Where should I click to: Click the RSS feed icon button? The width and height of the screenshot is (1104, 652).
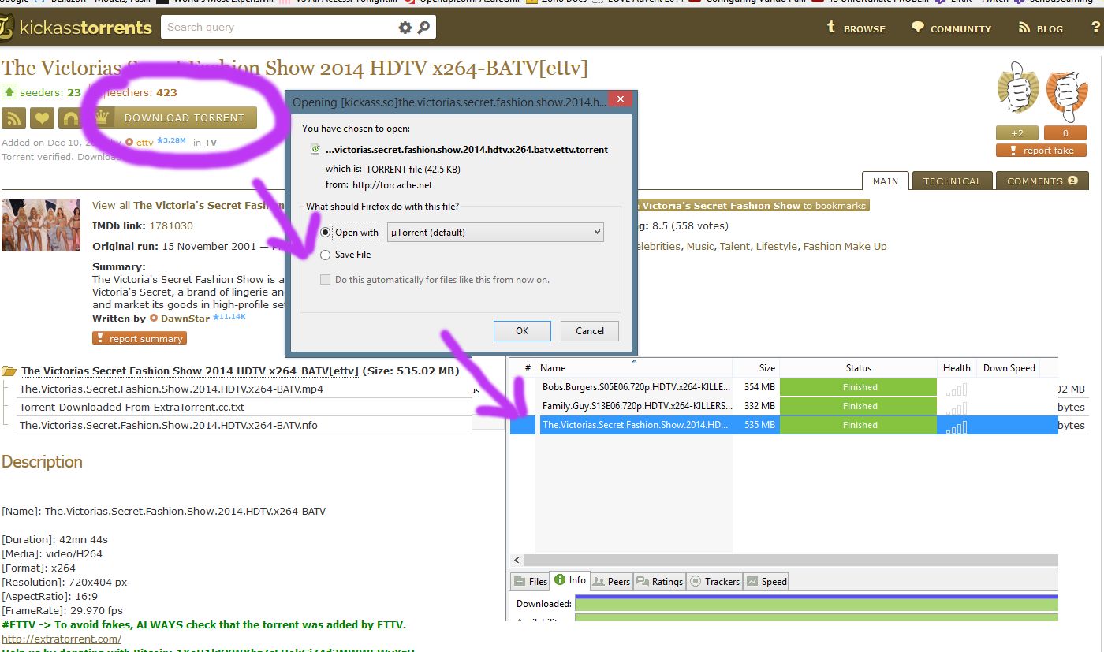(14, 118)
